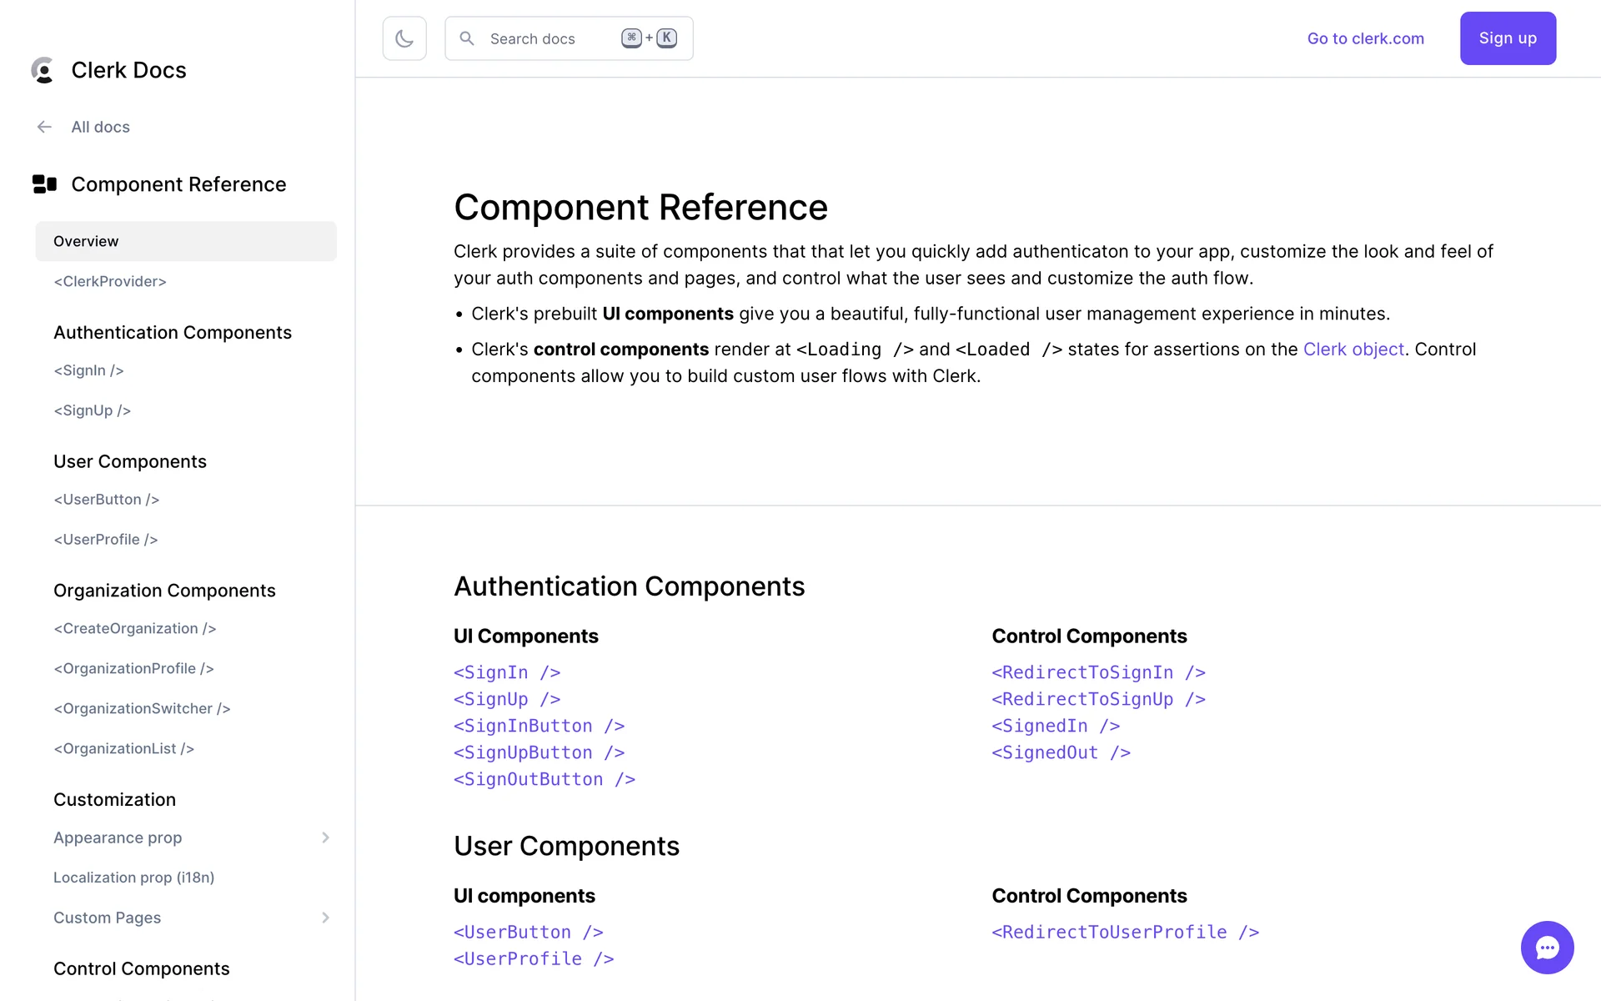The height and width of the screenshot is (1001, 1601).
Task: Toggle dark mode with moon icon
Action: (404, 38)
